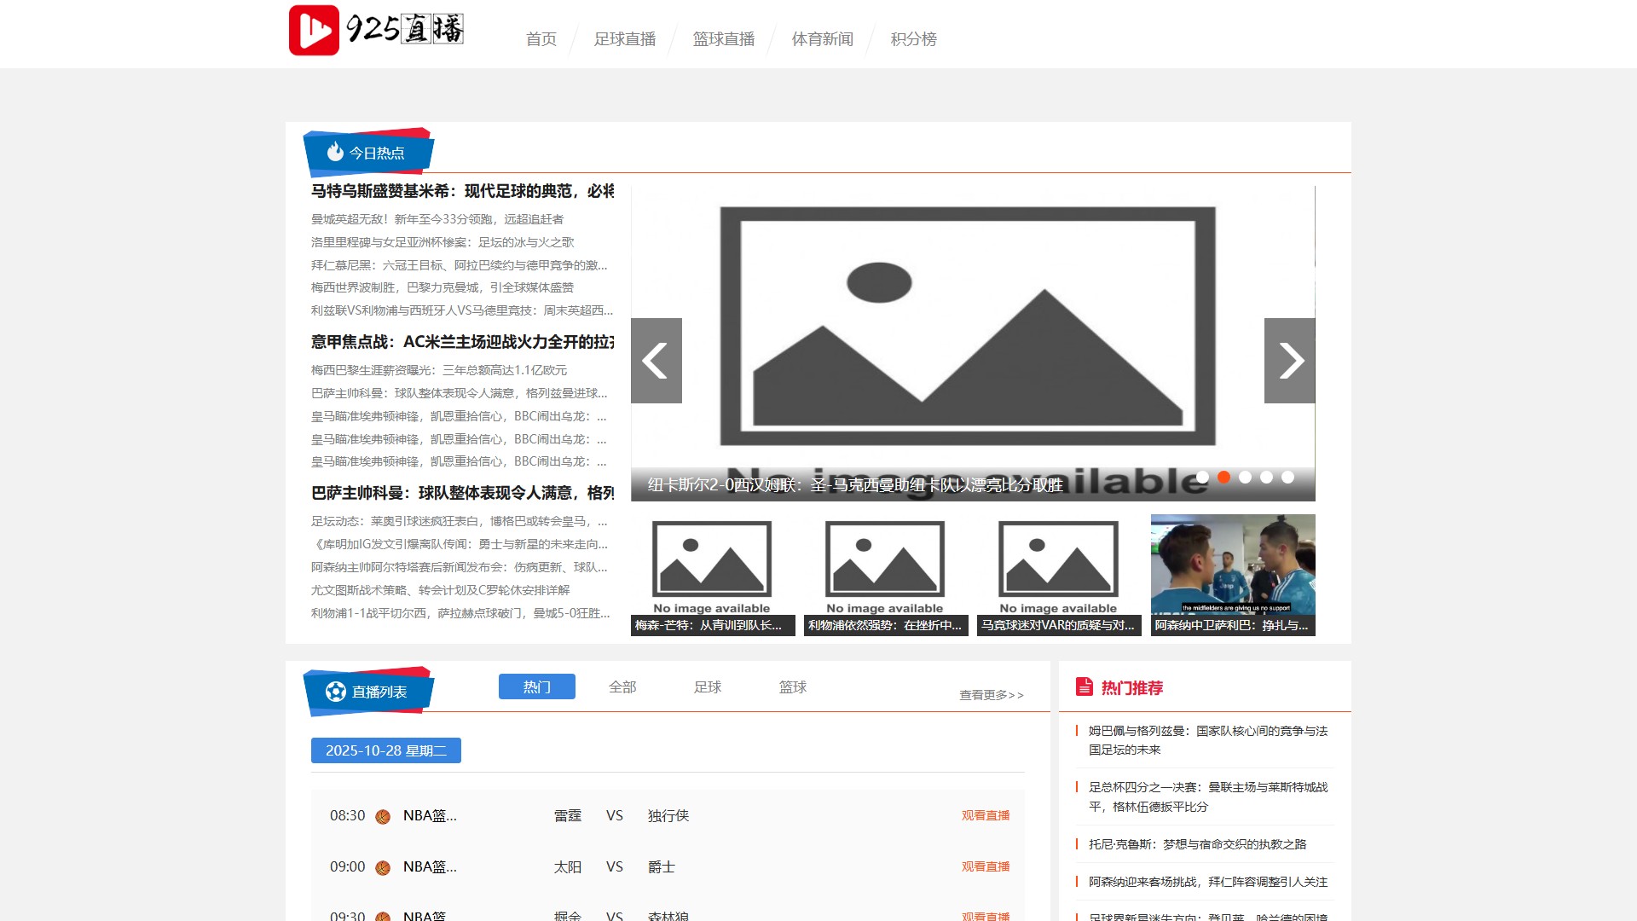Click the flame icon beside 今日热点
Screen dimensions: 1637x921
click(335, 152)
